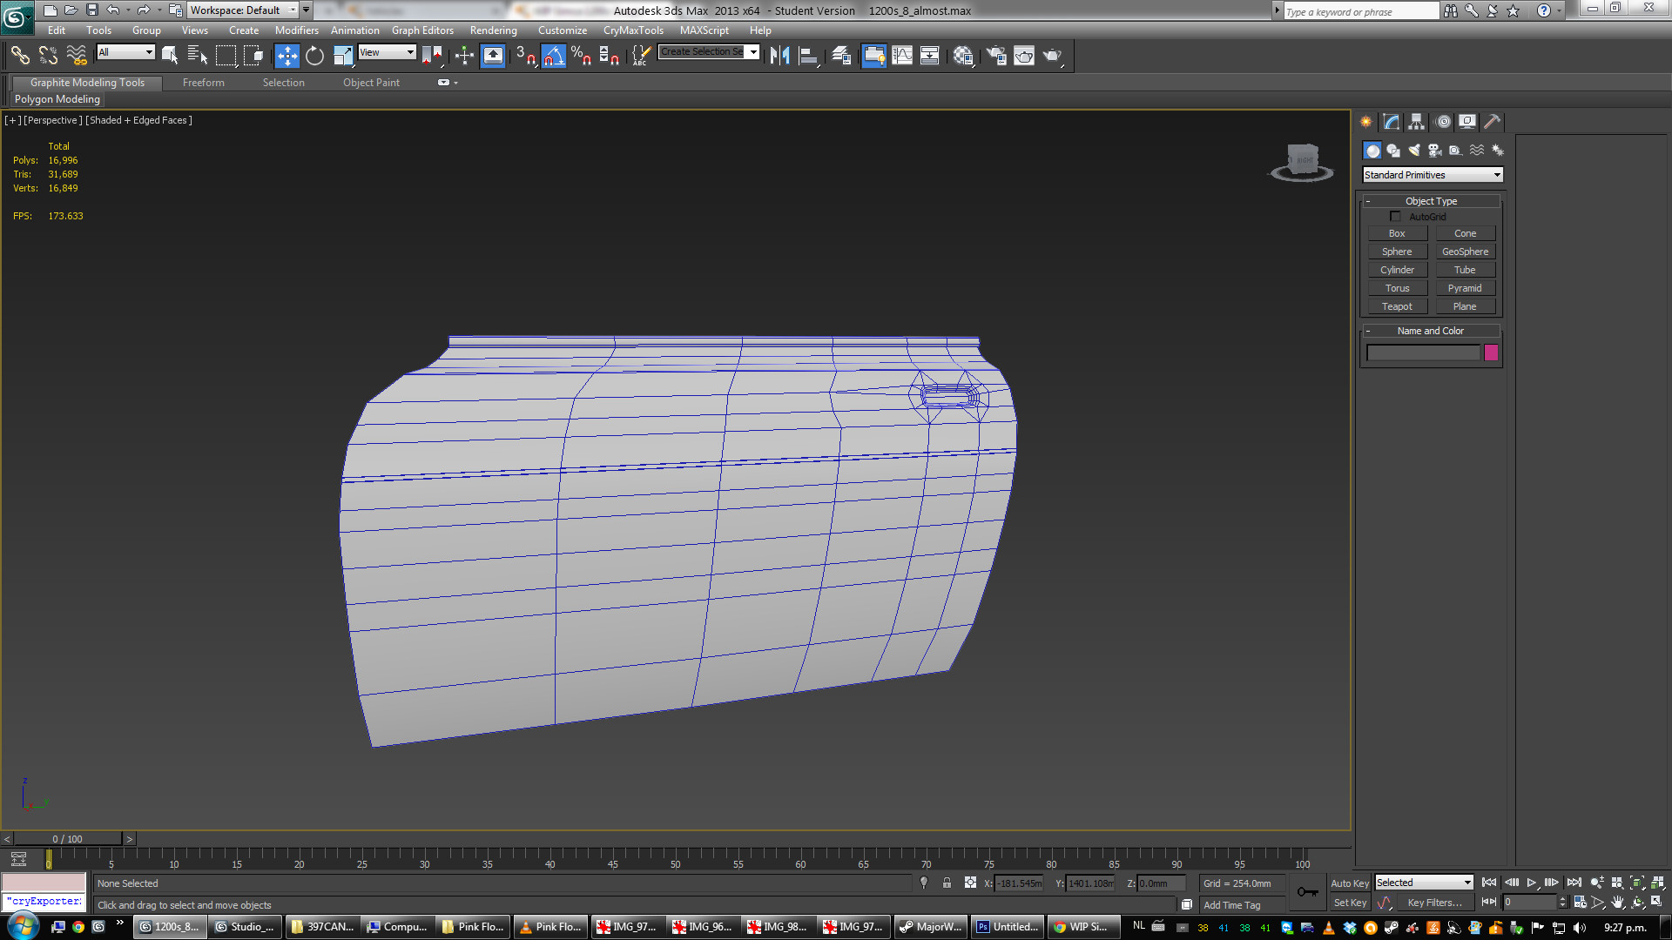
Task: Click the Select and Move tool
Action: [287, 57]
